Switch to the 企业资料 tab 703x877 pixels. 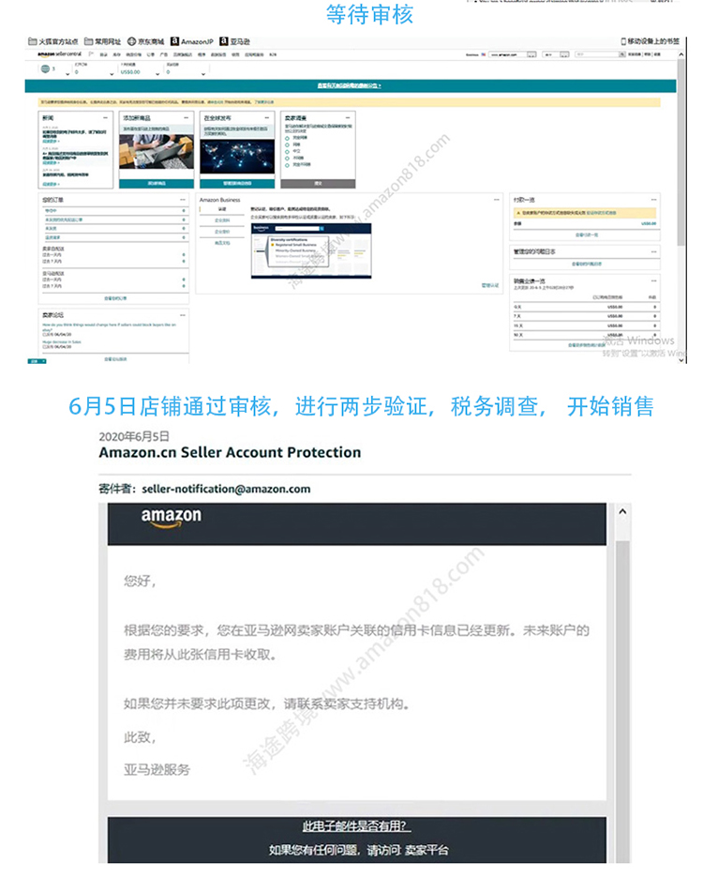[222, 220]
